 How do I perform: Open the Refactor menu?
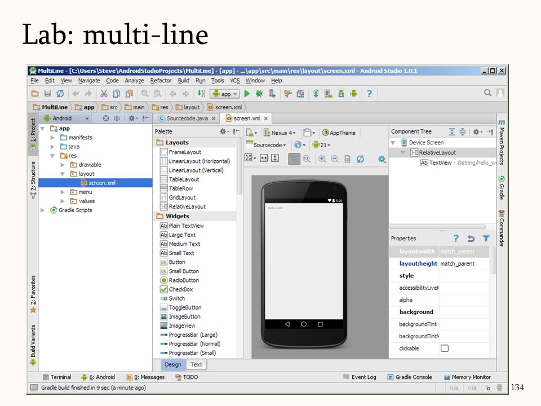tap(161, 81)
